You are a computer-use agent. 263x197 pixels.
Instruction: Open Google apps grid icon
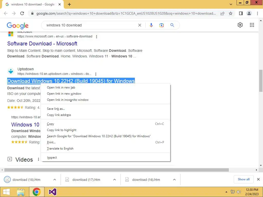tap(252, 25)
